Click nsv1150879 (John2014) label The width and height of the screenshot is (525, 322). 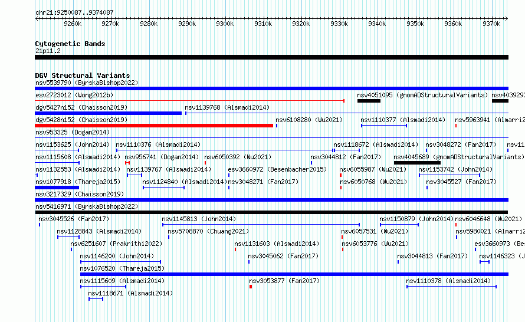click(416, 219)
